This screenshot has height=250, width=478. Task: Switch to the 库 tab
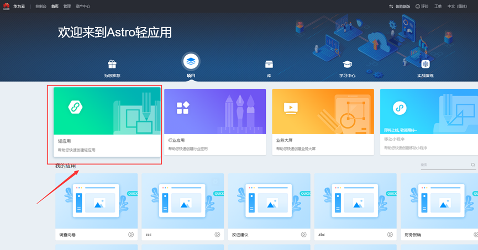tap(269, 76)
